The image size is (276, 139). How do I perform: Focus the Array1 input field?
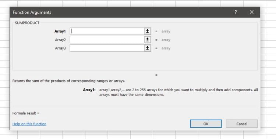click(107, 31)
